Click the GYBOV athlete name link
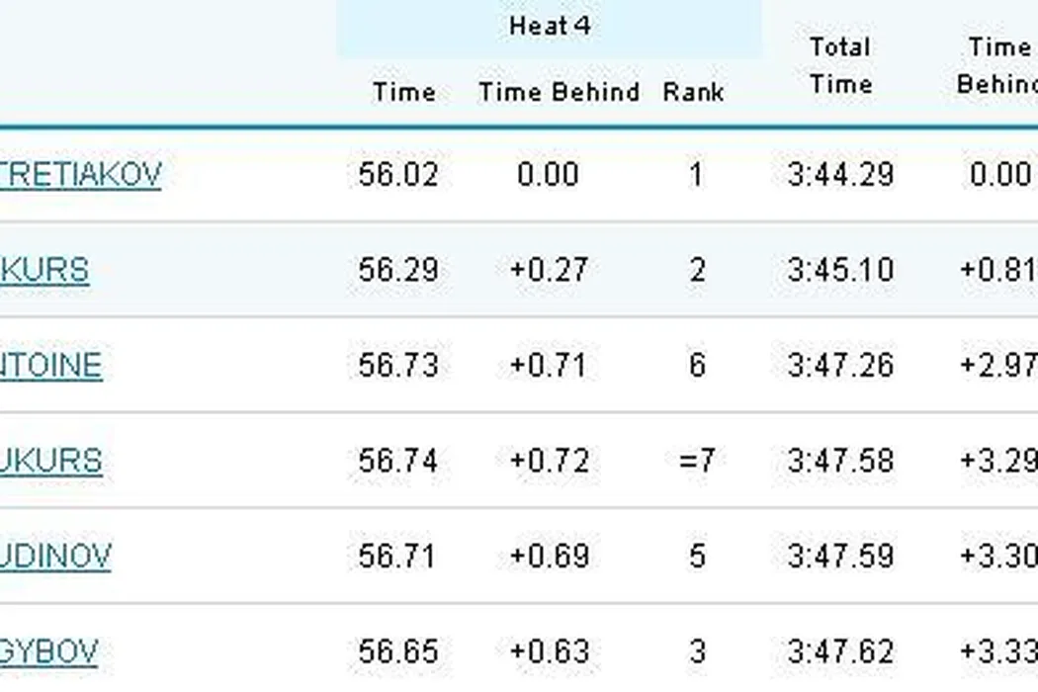The width and height of the screenshot is (1038, 692). pyautogui.click(x=49, y=651)
